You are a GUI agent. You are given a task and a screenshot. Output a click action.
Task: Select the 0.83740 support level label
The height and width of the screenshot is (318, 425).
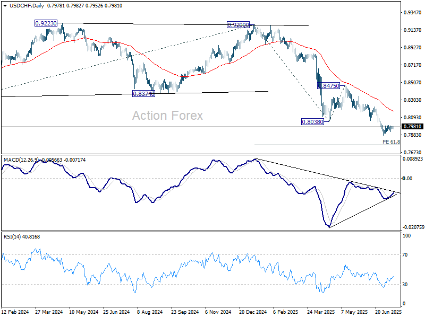pos(143,93)
